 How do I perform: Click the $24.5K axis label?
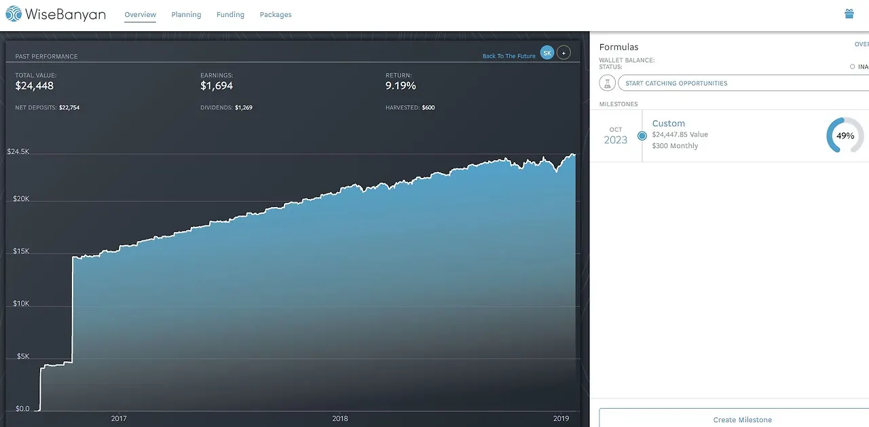point(18,151)
